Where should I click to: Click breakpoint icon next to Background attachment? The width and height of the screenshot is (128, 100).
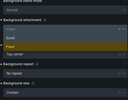(x=45, y=20)
